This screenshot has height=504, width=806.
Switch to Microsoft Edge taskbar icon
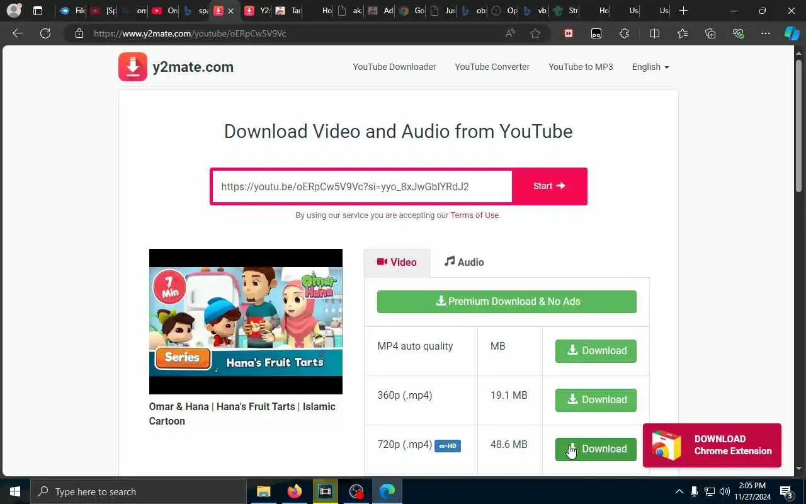(387, 491)
